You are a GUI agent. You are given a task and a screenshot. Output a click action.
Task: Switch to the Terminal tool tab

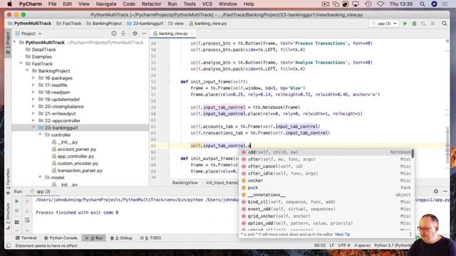click(x=26, y=238)
